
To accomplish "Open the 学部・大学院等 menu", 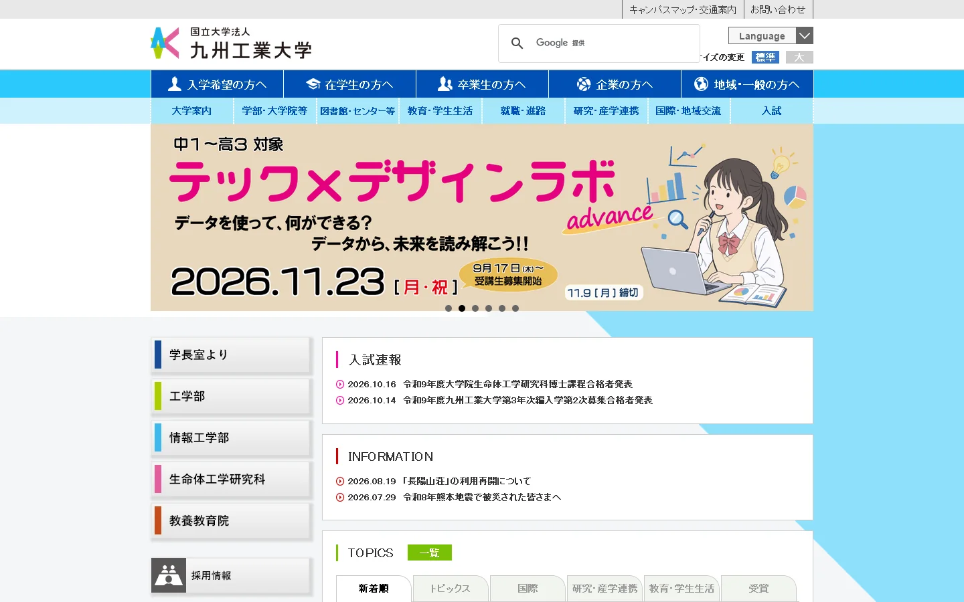I will pos(274,111).
